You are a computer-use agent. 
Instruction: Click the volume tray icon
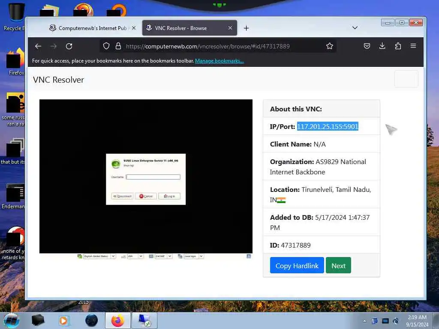pyautogui.click(x=396, y=321)
